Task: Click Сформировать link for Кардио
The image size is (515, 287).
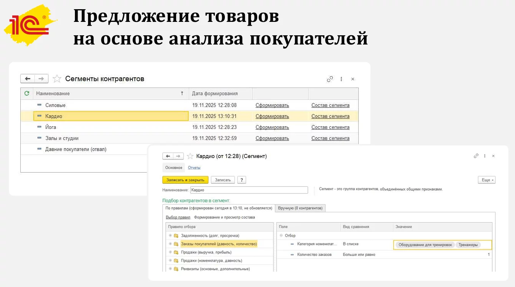Action: 272,116
